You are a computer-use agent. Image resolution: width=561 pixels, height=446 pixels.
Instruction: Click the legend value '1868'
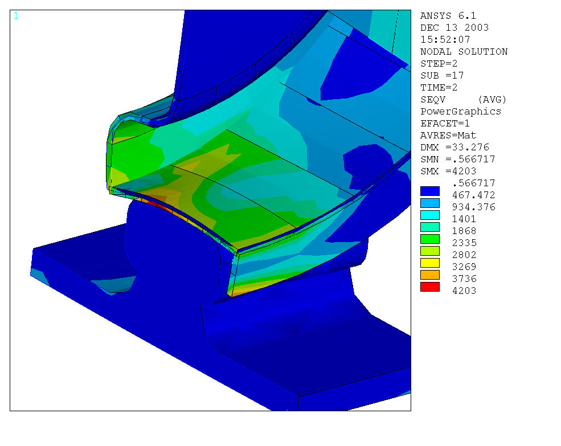(464, 231)
